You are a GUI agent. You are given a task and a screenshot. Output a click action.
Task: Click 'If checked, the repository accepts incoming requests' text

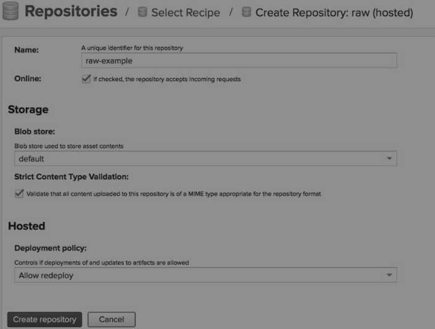pos(167,79)
